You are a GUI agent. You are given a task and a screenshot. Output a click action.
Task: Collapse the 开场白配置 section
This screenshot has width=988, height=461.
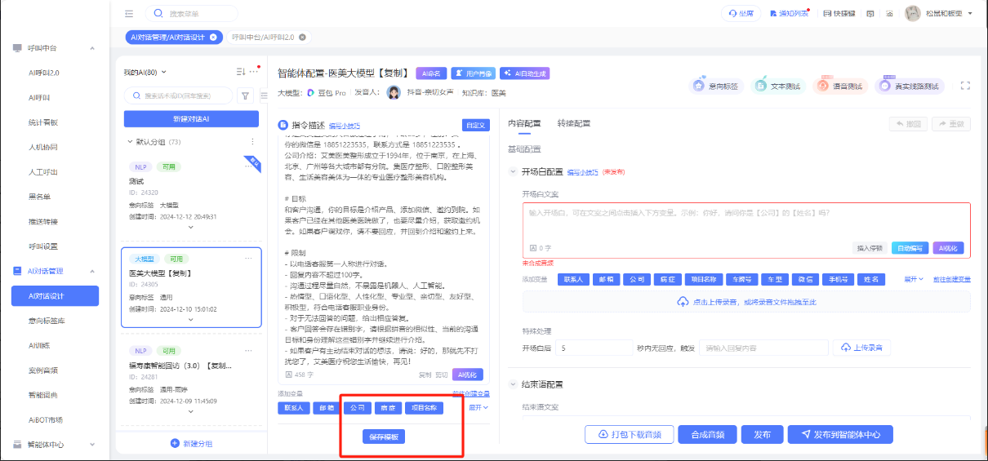click(514, 172)
